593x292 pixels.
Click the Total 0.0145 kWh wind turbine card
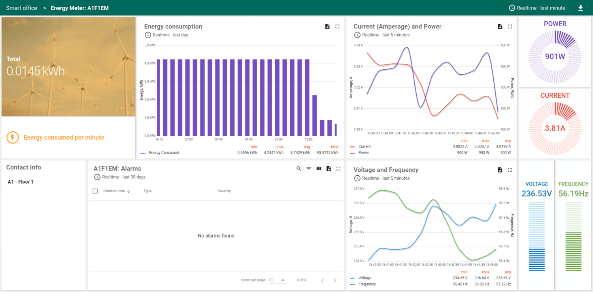(68, 66)
